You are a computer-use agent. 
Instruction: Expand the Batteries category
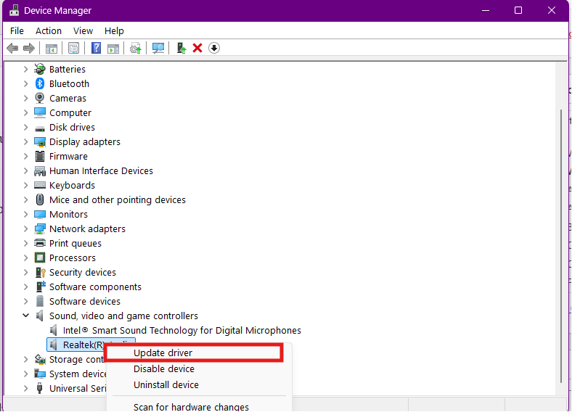(x=26, y=70)
